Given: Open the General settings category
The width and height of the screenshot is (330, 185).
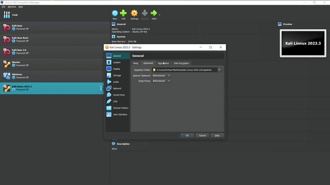Looking at the screenshot, I should (118, 56).
